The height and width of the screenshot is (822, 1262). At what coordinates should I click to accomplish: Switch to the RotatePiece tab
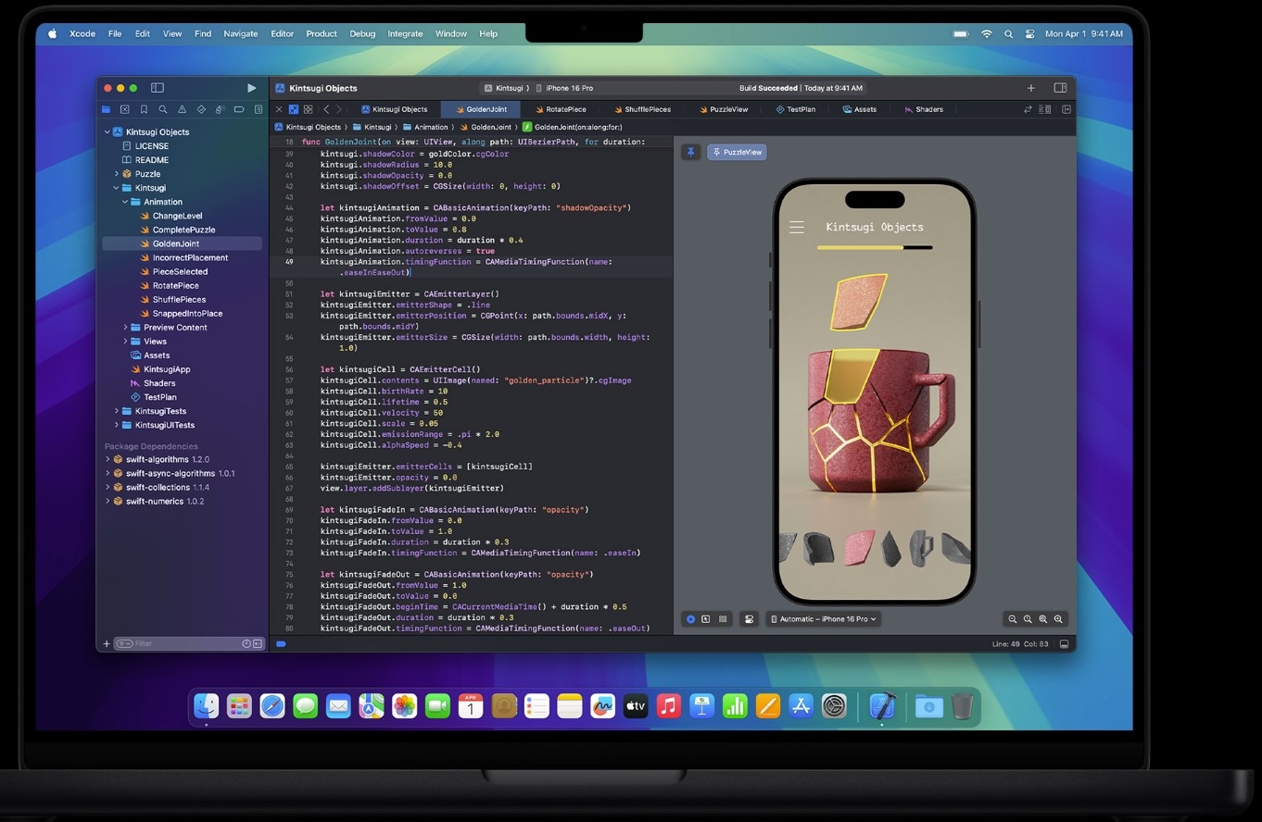[x=560, y=109]
